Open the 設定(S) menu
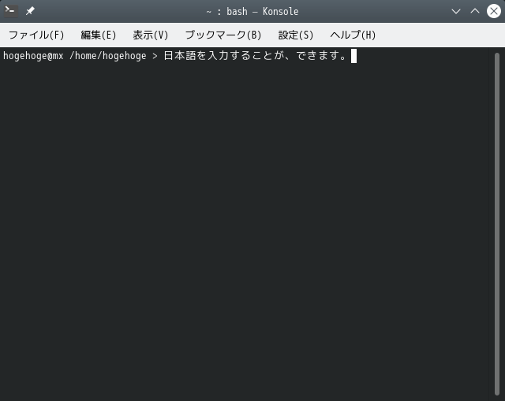505x401 pixels. 296,35
